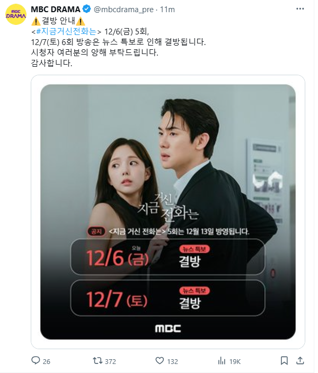View analytics via bar chart icon
The image size is (318, 373).
tap(222, 361)
